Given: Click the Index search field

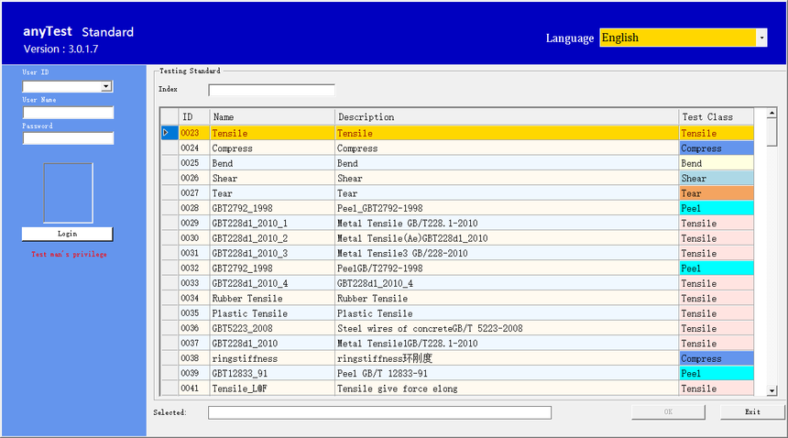Looking at the screenshot, I should [x=271, y=90].
